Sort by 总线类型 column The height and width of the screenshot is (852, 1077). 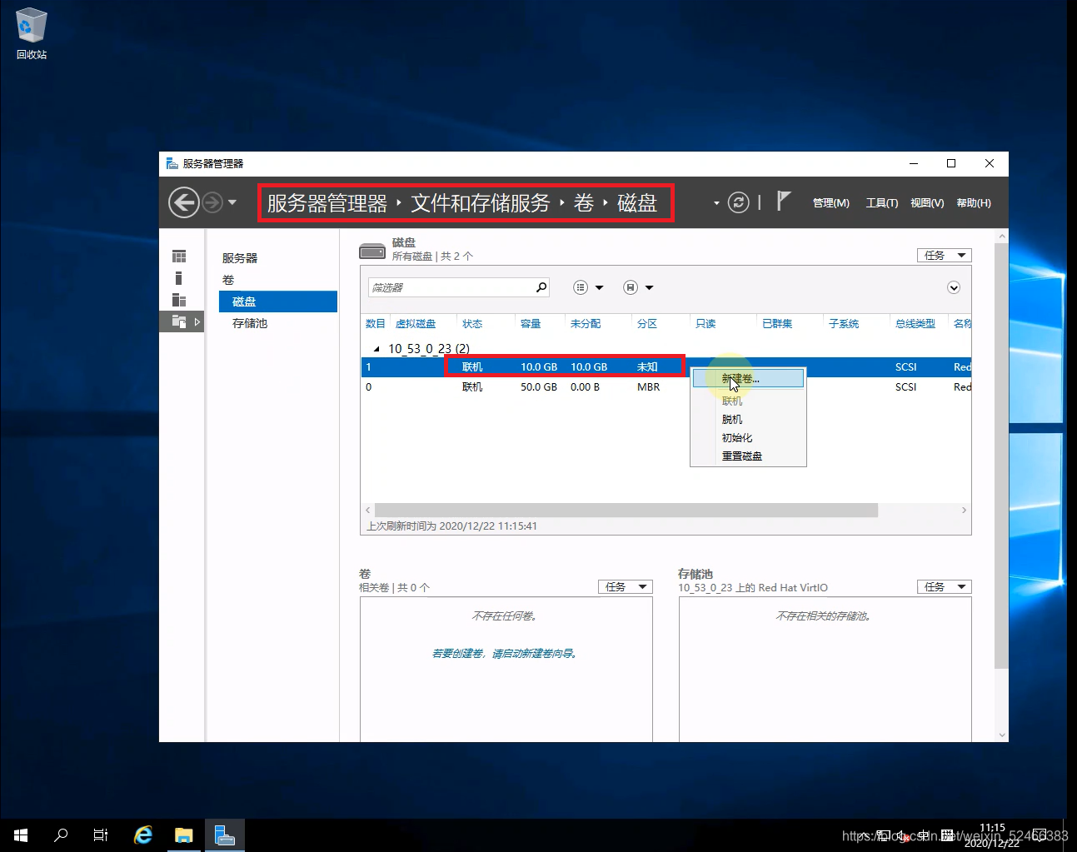(x=915, y=324)
